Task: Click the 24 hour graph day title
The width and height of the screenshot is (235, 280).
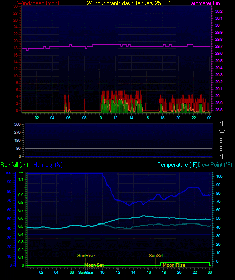Action: [131, 3]
